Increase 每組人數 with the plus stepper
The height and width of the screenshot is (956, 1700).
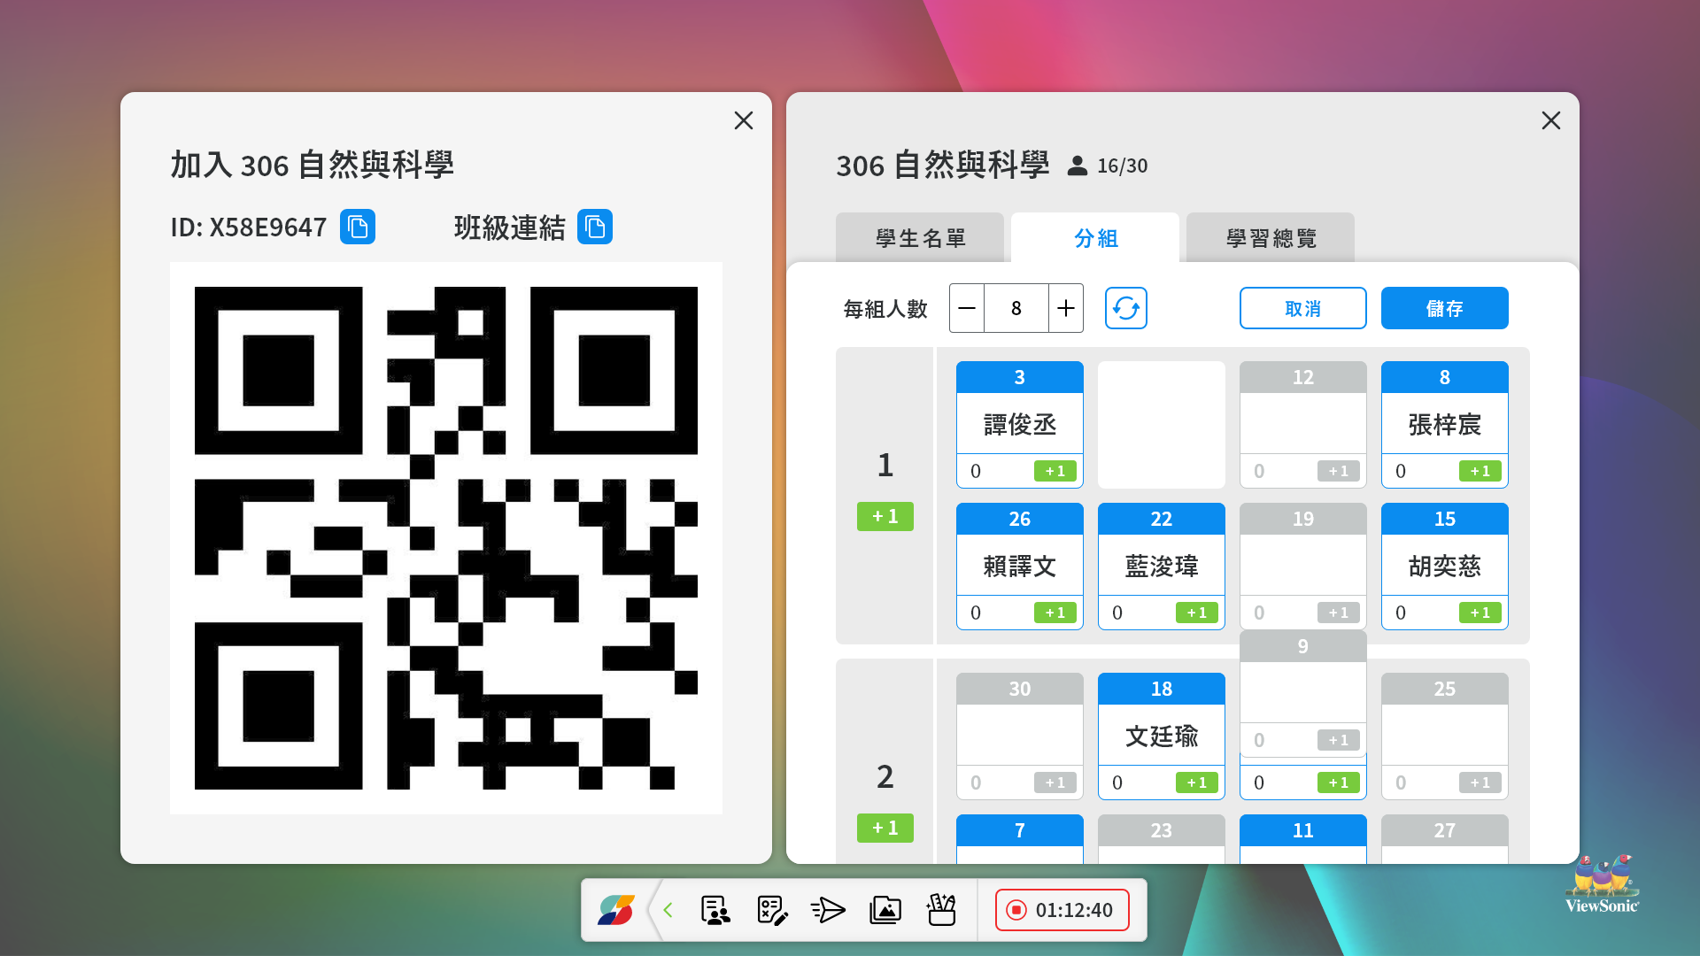point(1066,308)
